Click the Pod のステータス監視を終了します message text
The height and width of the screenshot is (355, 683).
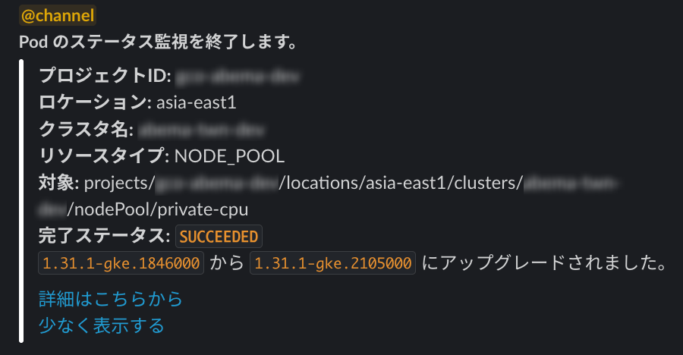point(158,42)
